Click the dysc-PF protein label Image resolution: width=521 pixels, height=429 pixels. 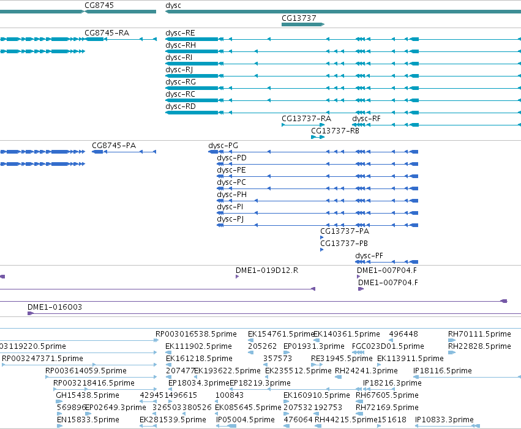tap(369, 256)
